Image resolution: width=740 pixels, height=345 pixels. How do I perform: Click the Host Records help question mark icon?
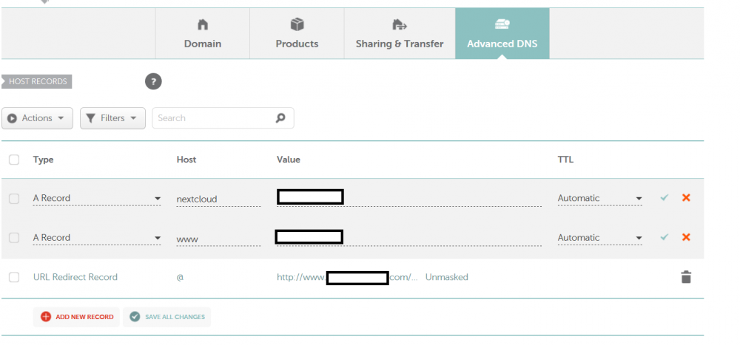click(153, 81)
